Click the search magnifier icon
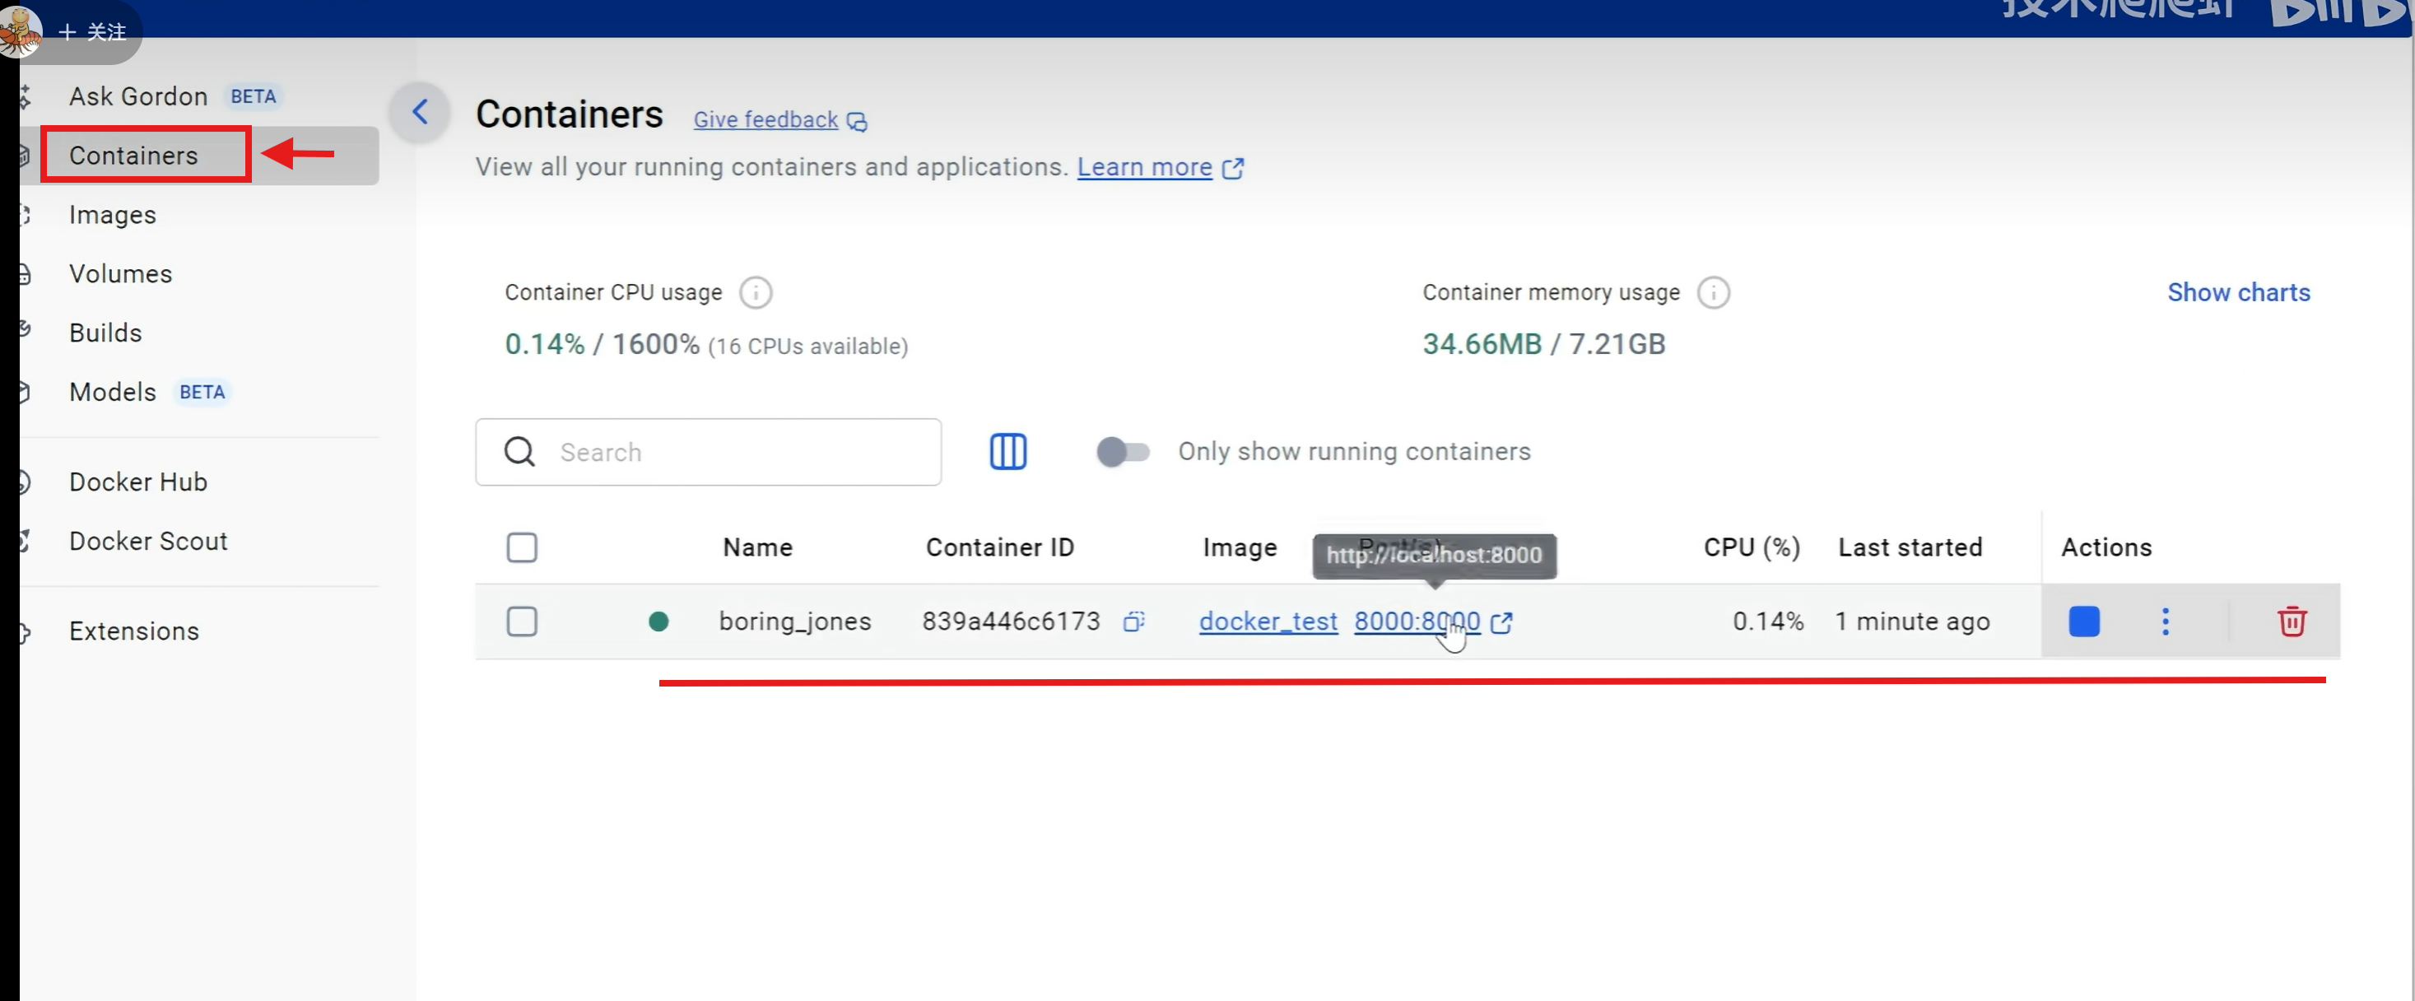The image size is (2415, 1001). pyautogui.click(x=519, y=452)
